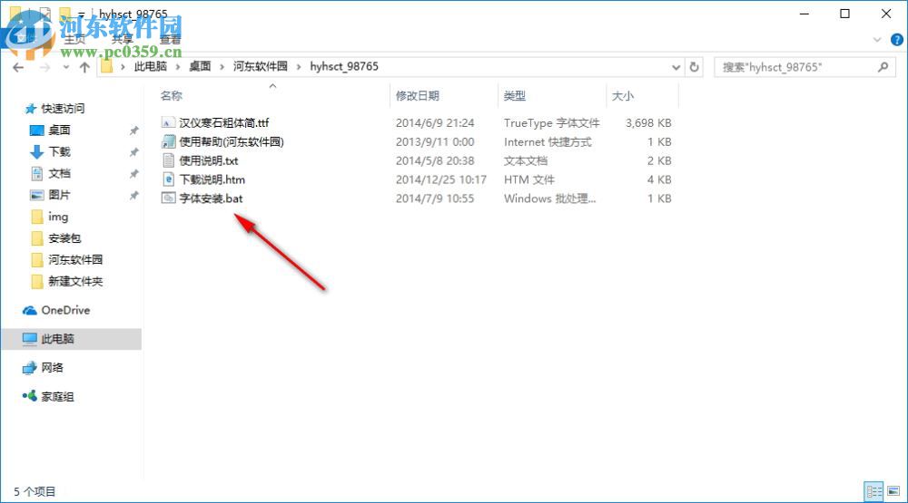Screen dimensions: 908x503
Task: Select 河东软件园 in the address breadcrumb
Action: (261, 66)
